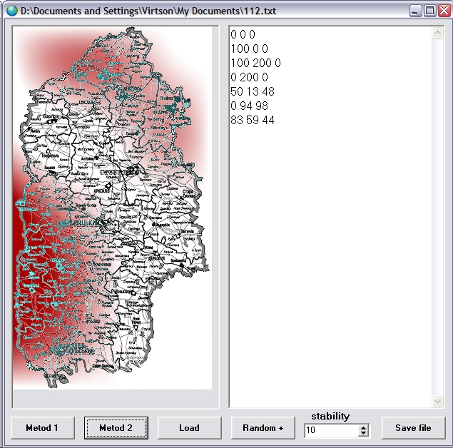The image size is (453, 448).
Task: Select the line "0 200 0"
Action: [x=249, y=77]
